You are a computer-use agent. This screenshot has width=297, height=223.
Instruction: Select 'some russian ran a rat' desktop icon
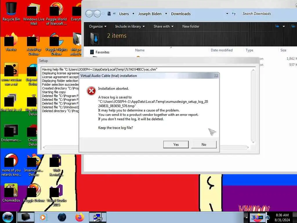pos(11,74)
